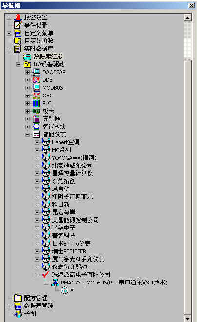Screen dimensions: 197x322
Task: Click the red alarm siren icon
Action: point(18,18)
